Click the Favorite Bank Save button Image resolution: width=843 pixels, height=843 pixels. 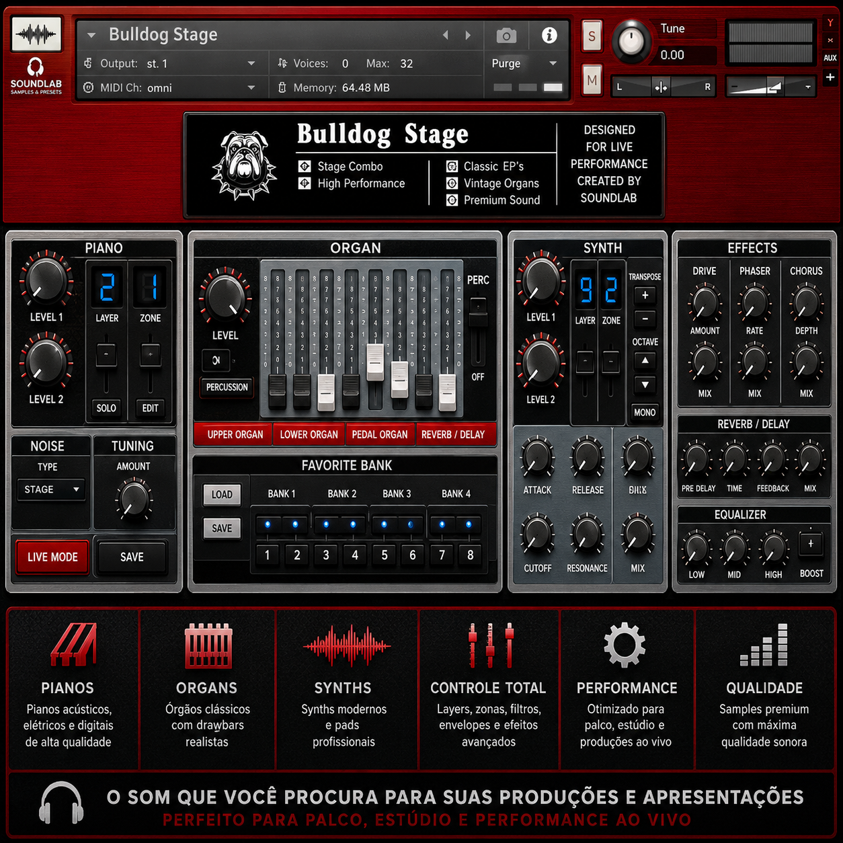[222, 528]
